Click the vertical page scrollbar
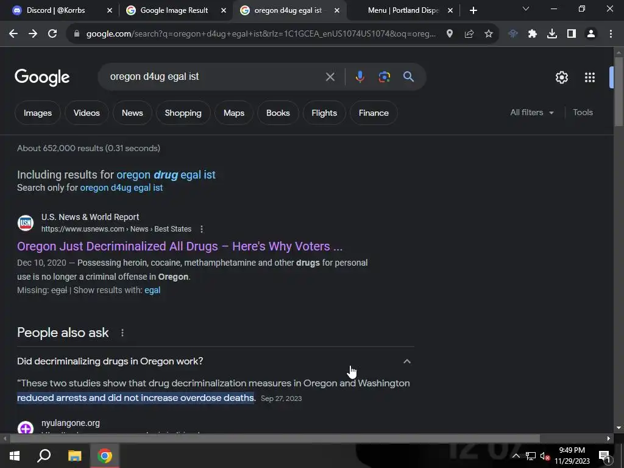Screen dimensions: 624x468 point(619,92)
